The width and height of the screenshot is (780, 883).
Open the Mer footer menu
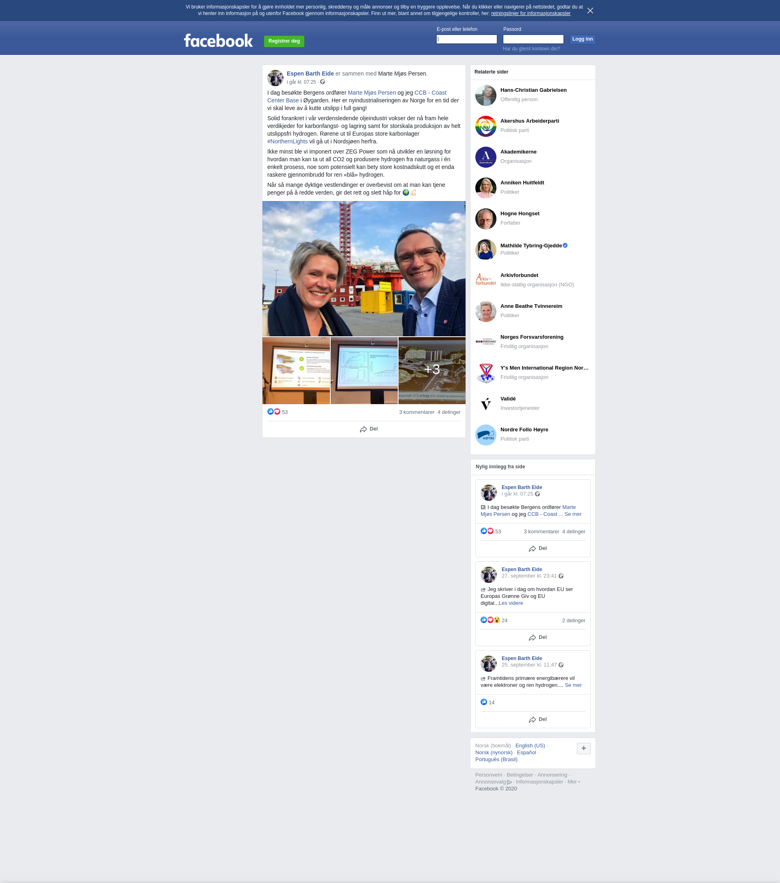573,781
